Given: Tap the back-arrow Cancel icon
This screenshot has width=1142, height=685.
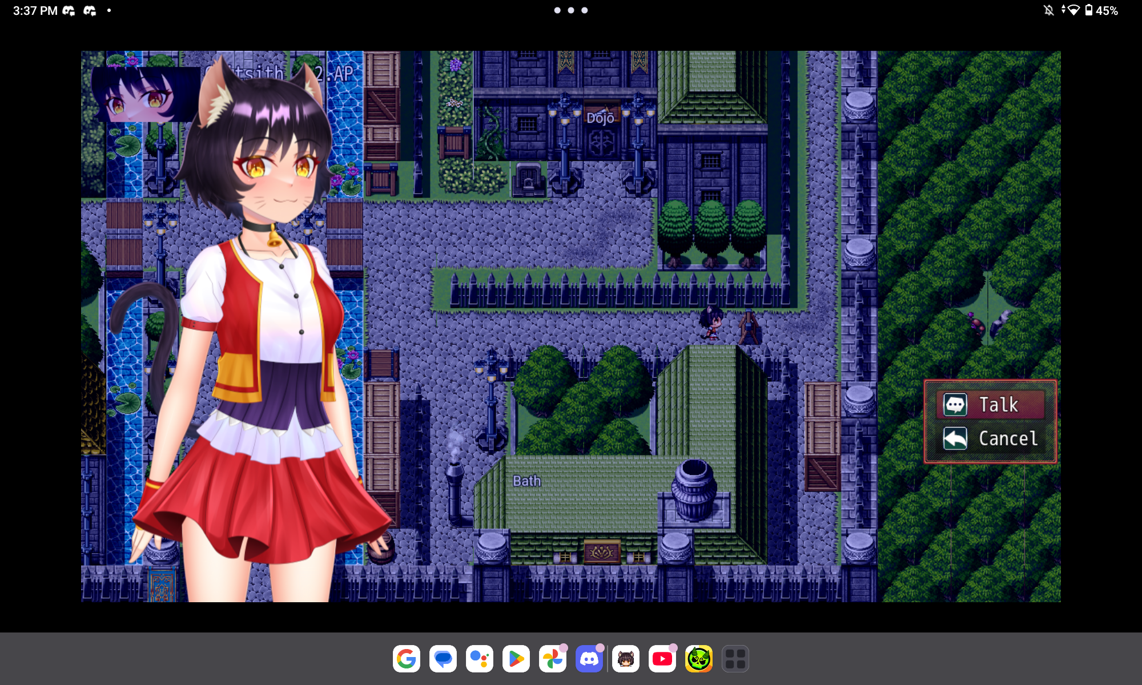Looking at the screenshot, I should (955, 438).
